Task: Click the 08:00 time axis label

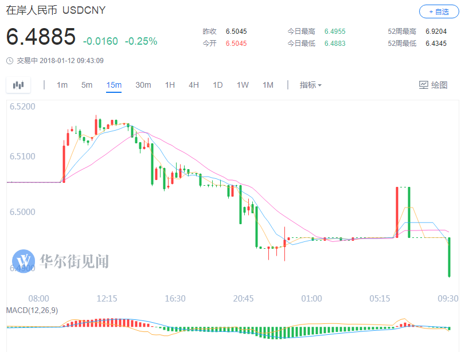Action: point(38,298)
